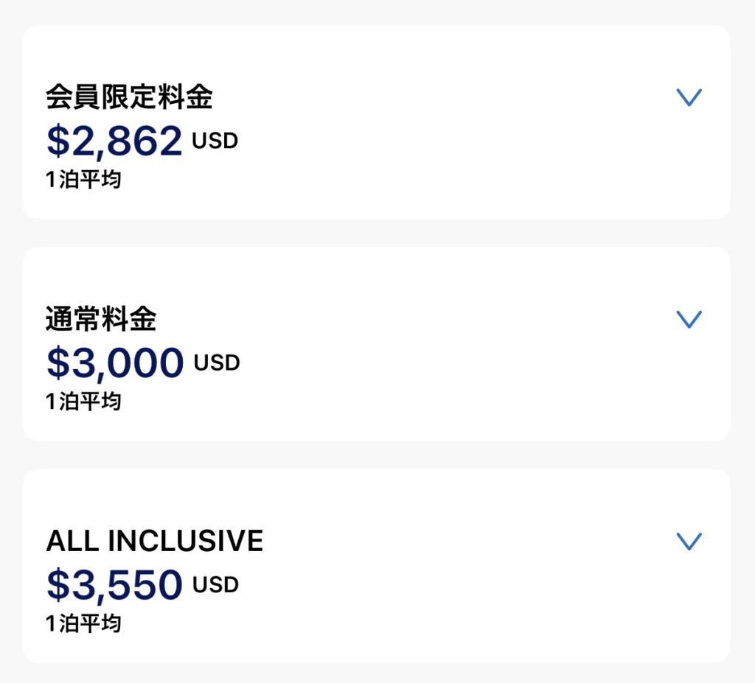Click USD label next to $3,550
This screenshot has width=755, height=683.
tap(216, 585)
